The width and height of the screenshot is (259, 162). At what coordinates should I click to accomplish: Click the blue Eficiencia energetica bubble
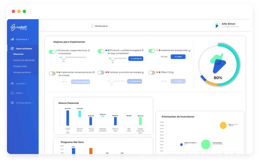pos(181,145)
